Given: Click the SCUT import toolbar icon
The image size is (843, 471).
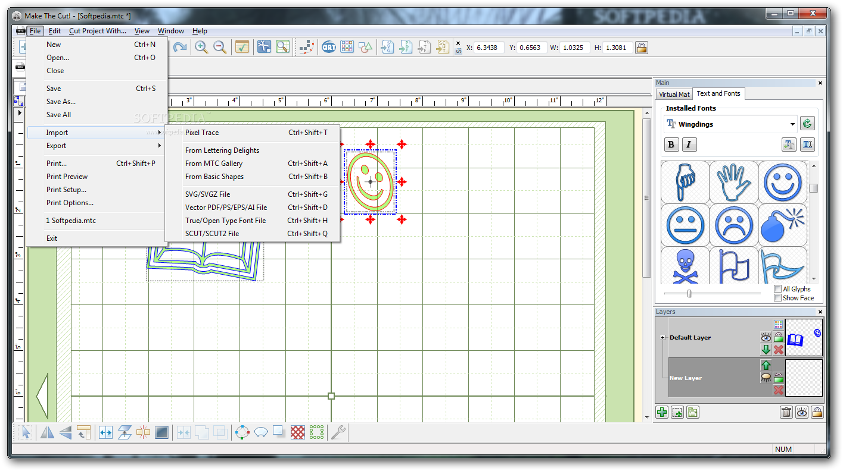Looking at the screenshot, I should coord(443,47).
